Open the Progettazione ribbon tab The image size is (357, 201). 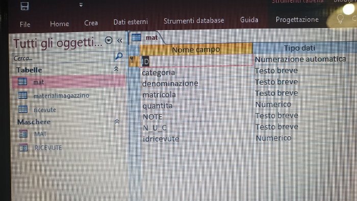297,20
